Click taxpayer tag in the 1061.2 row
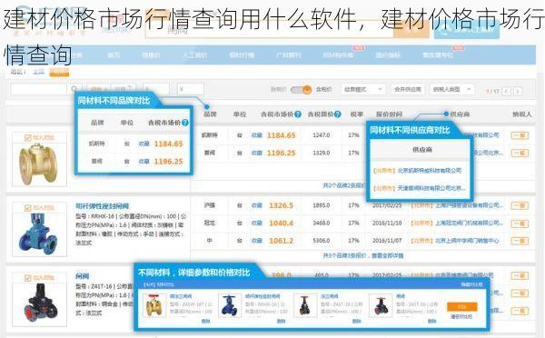 520,241
